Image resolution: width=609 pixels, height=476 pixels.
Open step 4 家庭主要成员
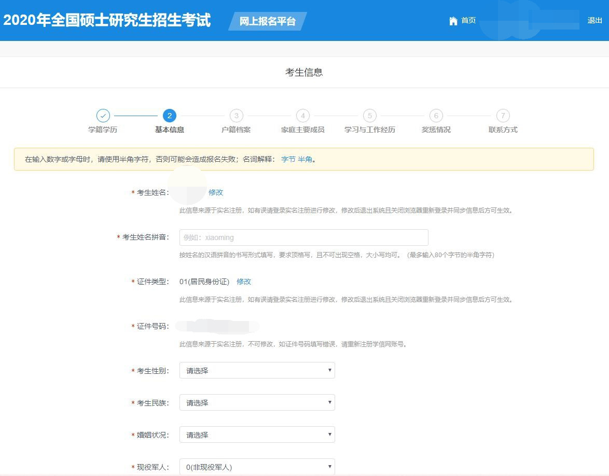[303, 116]
